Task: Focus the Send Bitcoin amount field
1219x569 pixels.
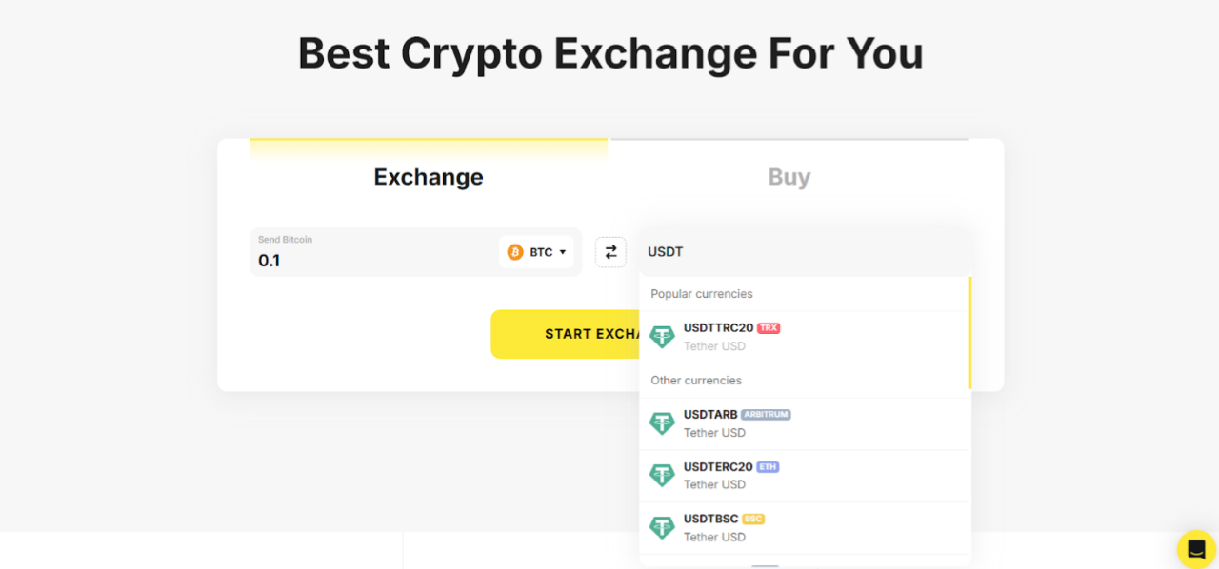Action: (x=371, y=261)
